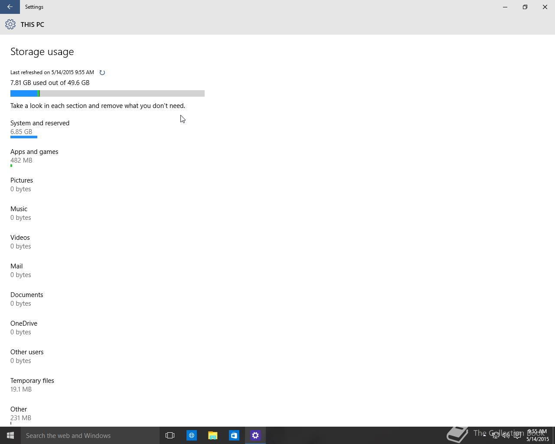Click the overall storage usage bar

pos(108,93)
